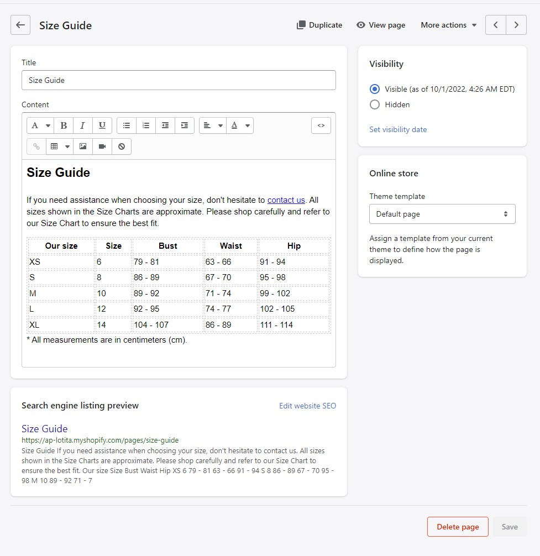Screen dimensions: 540x556
Task: Set page visibility to Hidden
Action: click(x=375, y=104)
